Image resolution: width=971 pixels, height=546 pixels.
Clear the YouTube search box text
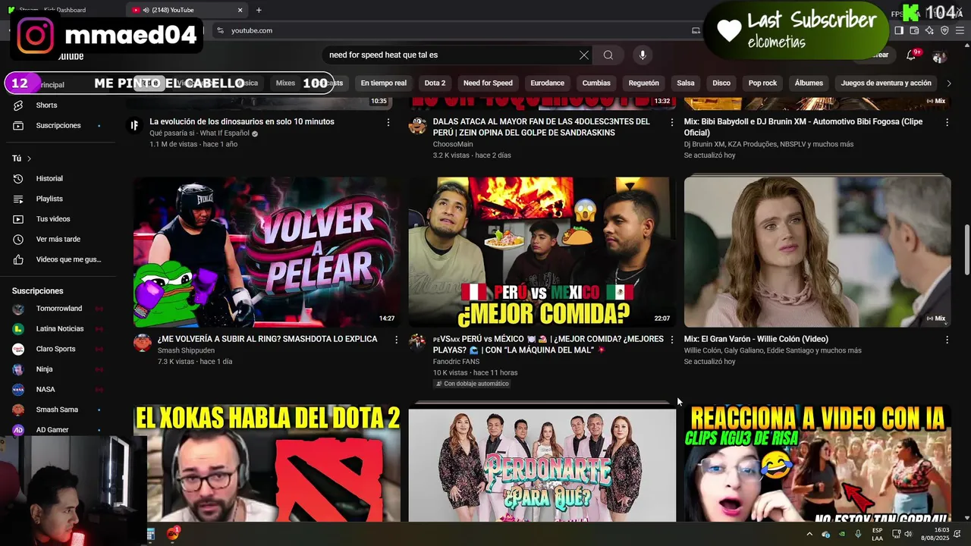[584, 55]
